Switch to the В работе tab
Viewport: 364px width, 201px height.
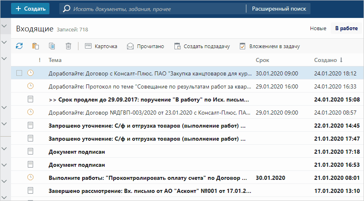[x=346, y=29]
